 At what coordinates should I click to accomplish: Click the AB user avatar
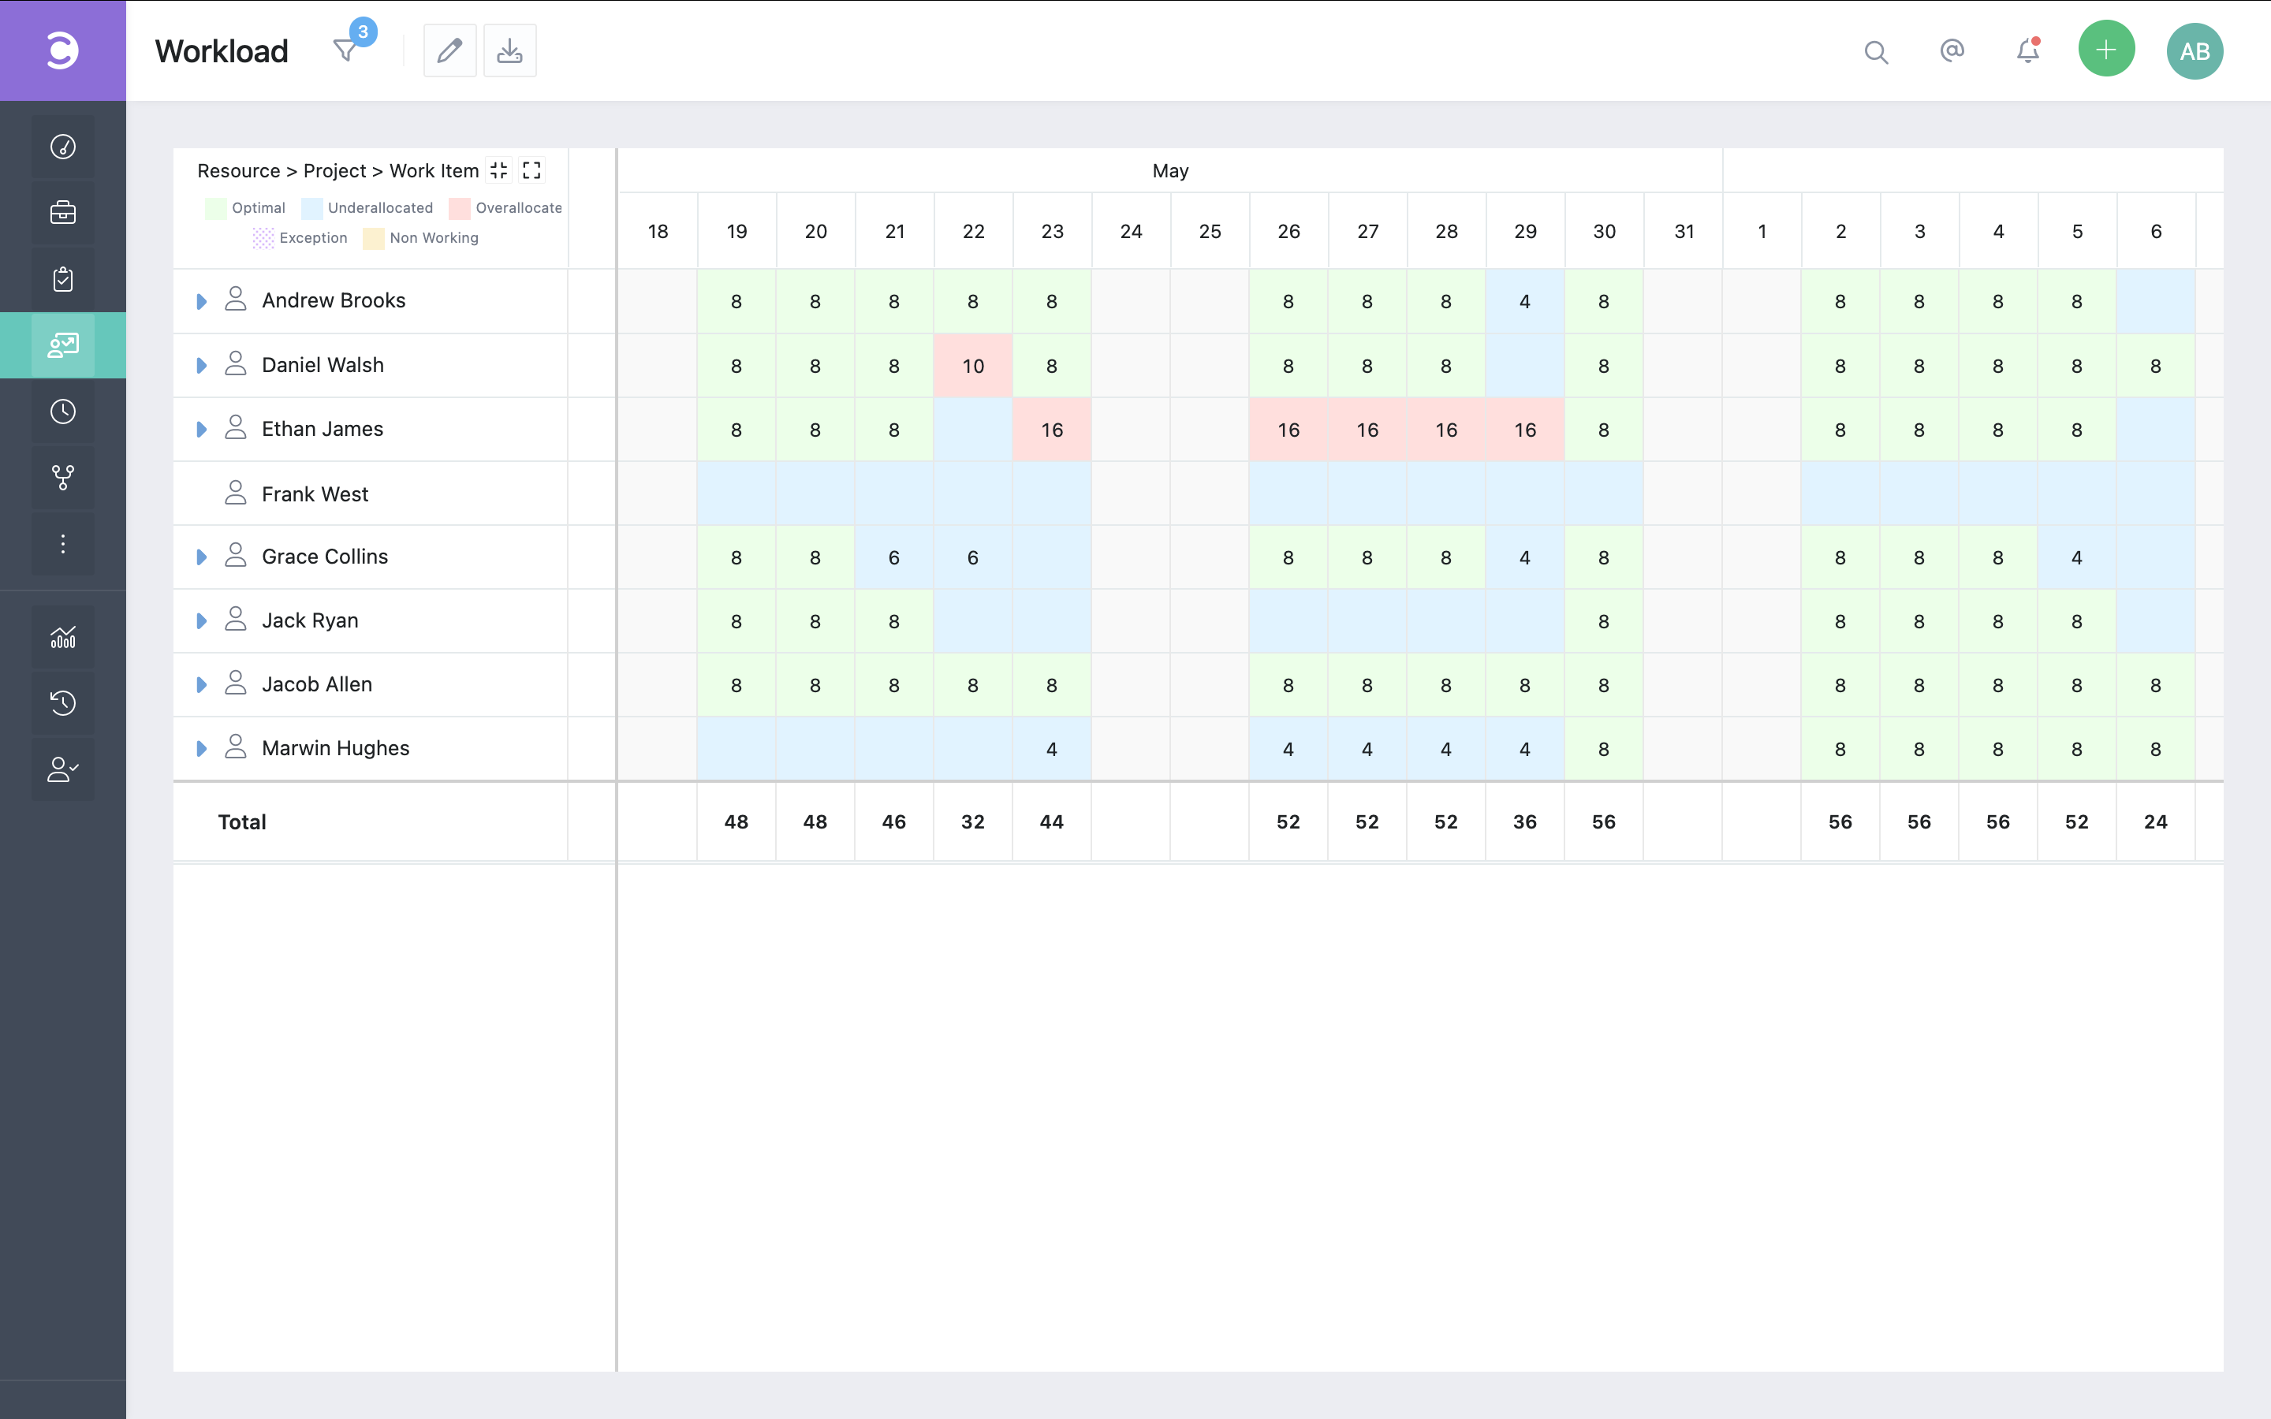2194,51
